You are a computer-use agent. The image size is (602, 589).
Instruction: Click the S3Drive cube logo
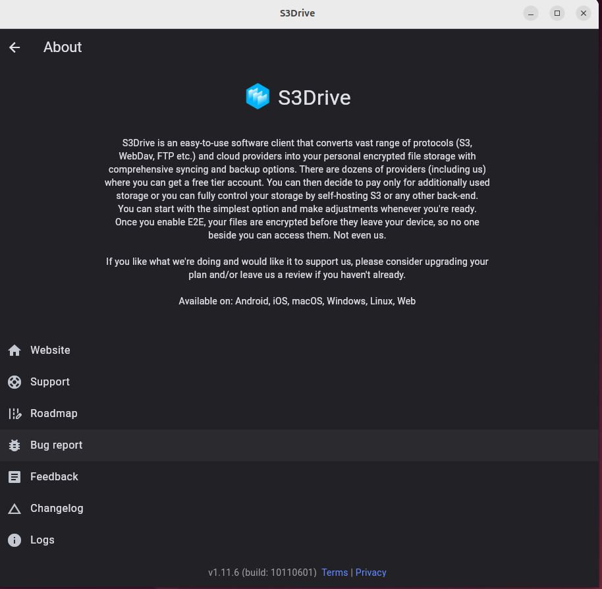[x=258, y=96]
